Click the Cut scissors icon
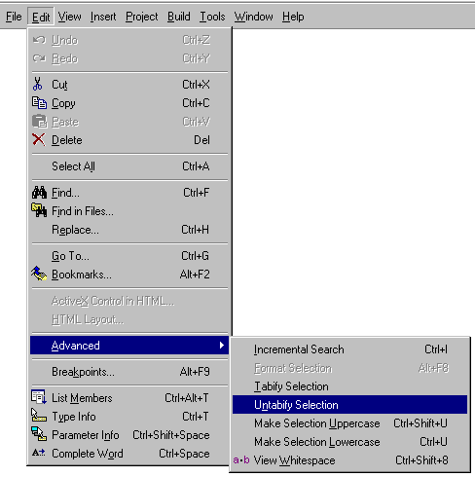The height and width of the screenshot is (477, 475). coord(38,84)
